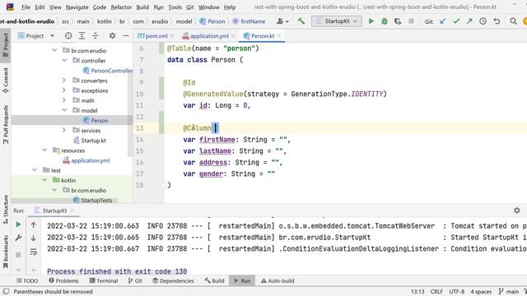The width and height of the screenshot is (527, 296).
Task: Build project with the hammer icon
Action: coord(301,21)
